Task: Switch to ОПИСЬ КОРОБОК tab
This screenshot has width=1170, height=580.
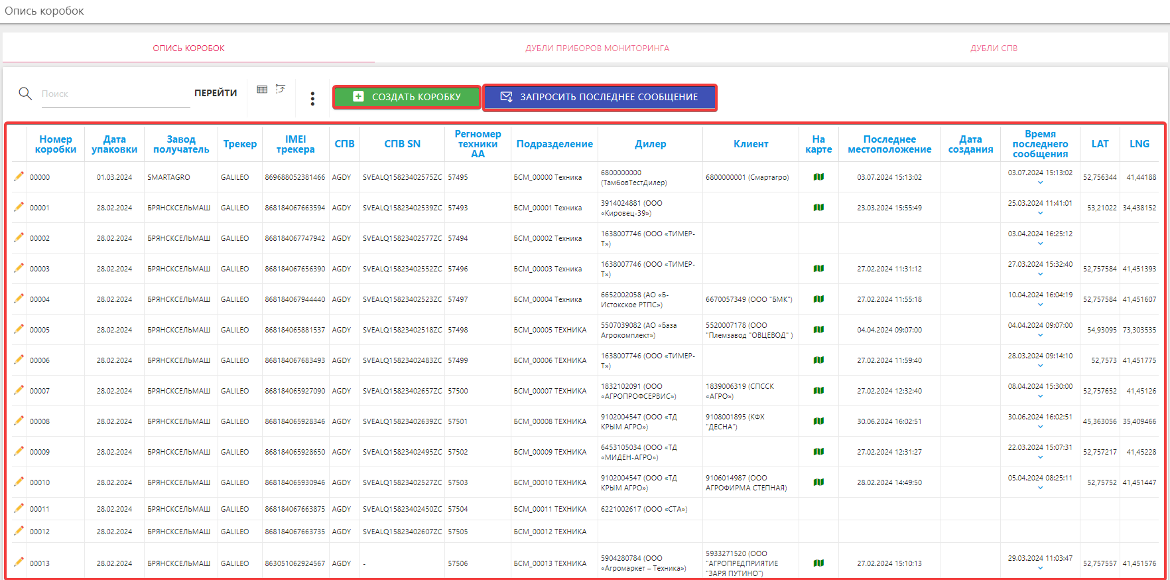Action: click(188, 48)
